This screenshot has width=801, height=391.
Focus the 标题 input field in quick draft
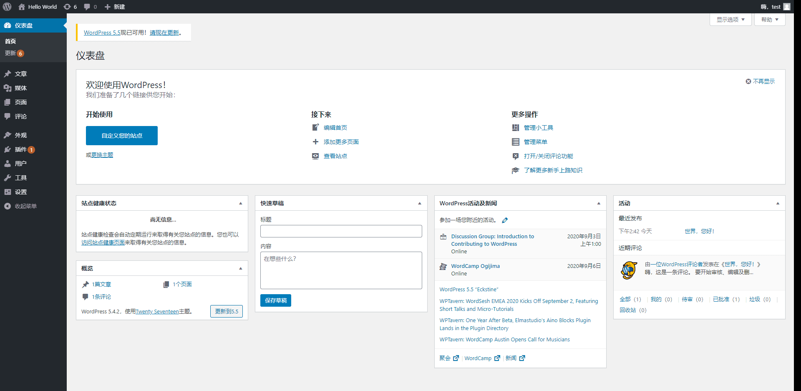coord(341,231)
